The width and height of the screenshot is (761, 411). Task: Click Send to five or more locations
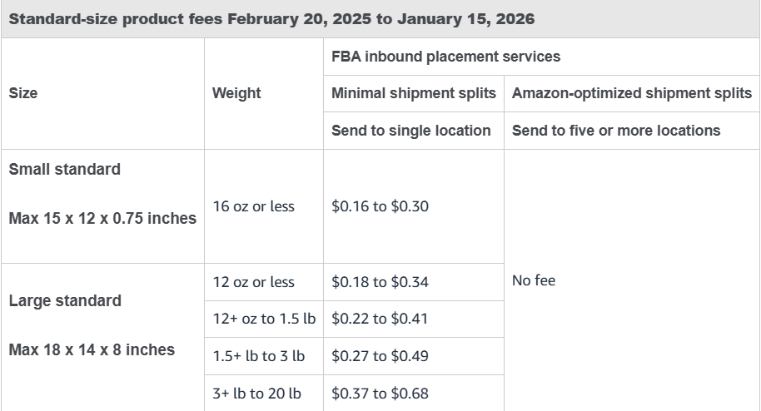coord(615,130)
